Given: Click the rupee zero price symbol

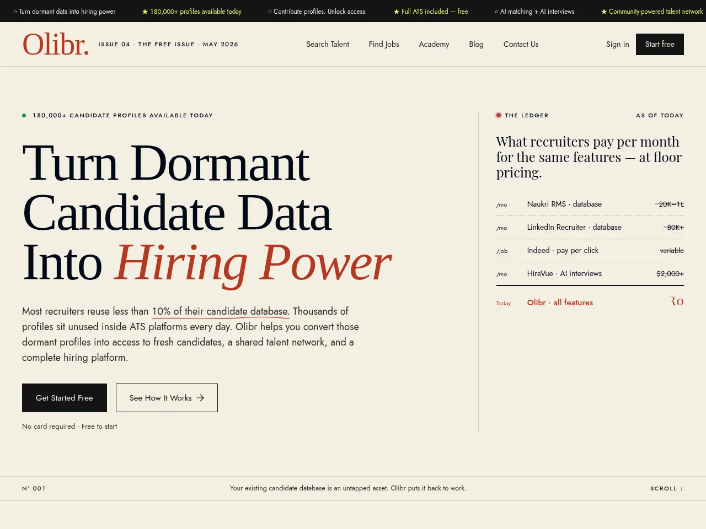Looking at the screenshot, I should pos(677,301).
